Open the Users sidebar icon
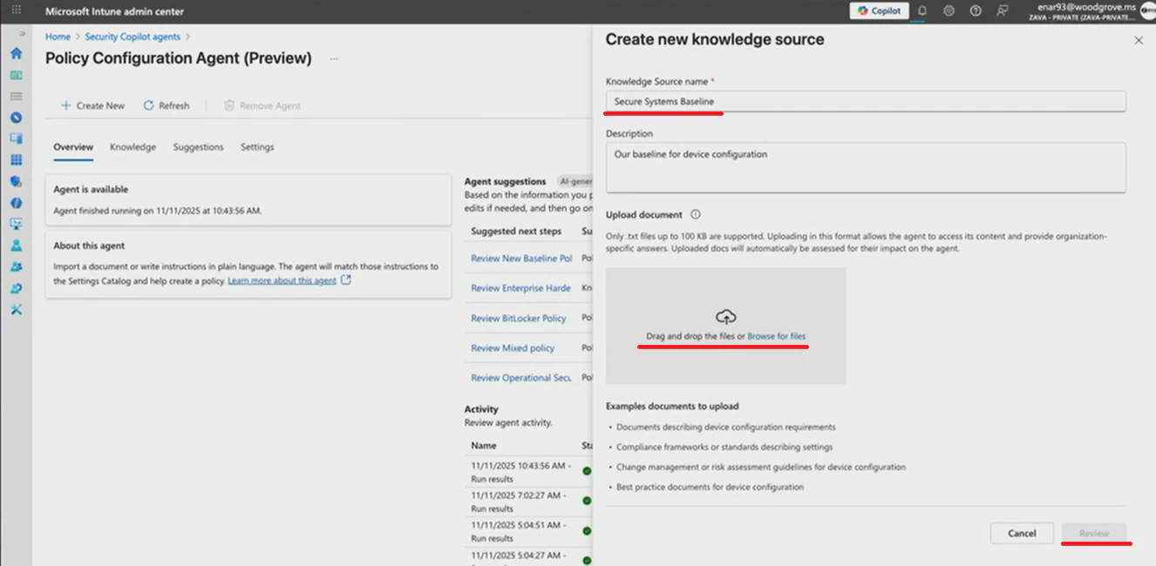1156x566 pixels. pos(16,246)
